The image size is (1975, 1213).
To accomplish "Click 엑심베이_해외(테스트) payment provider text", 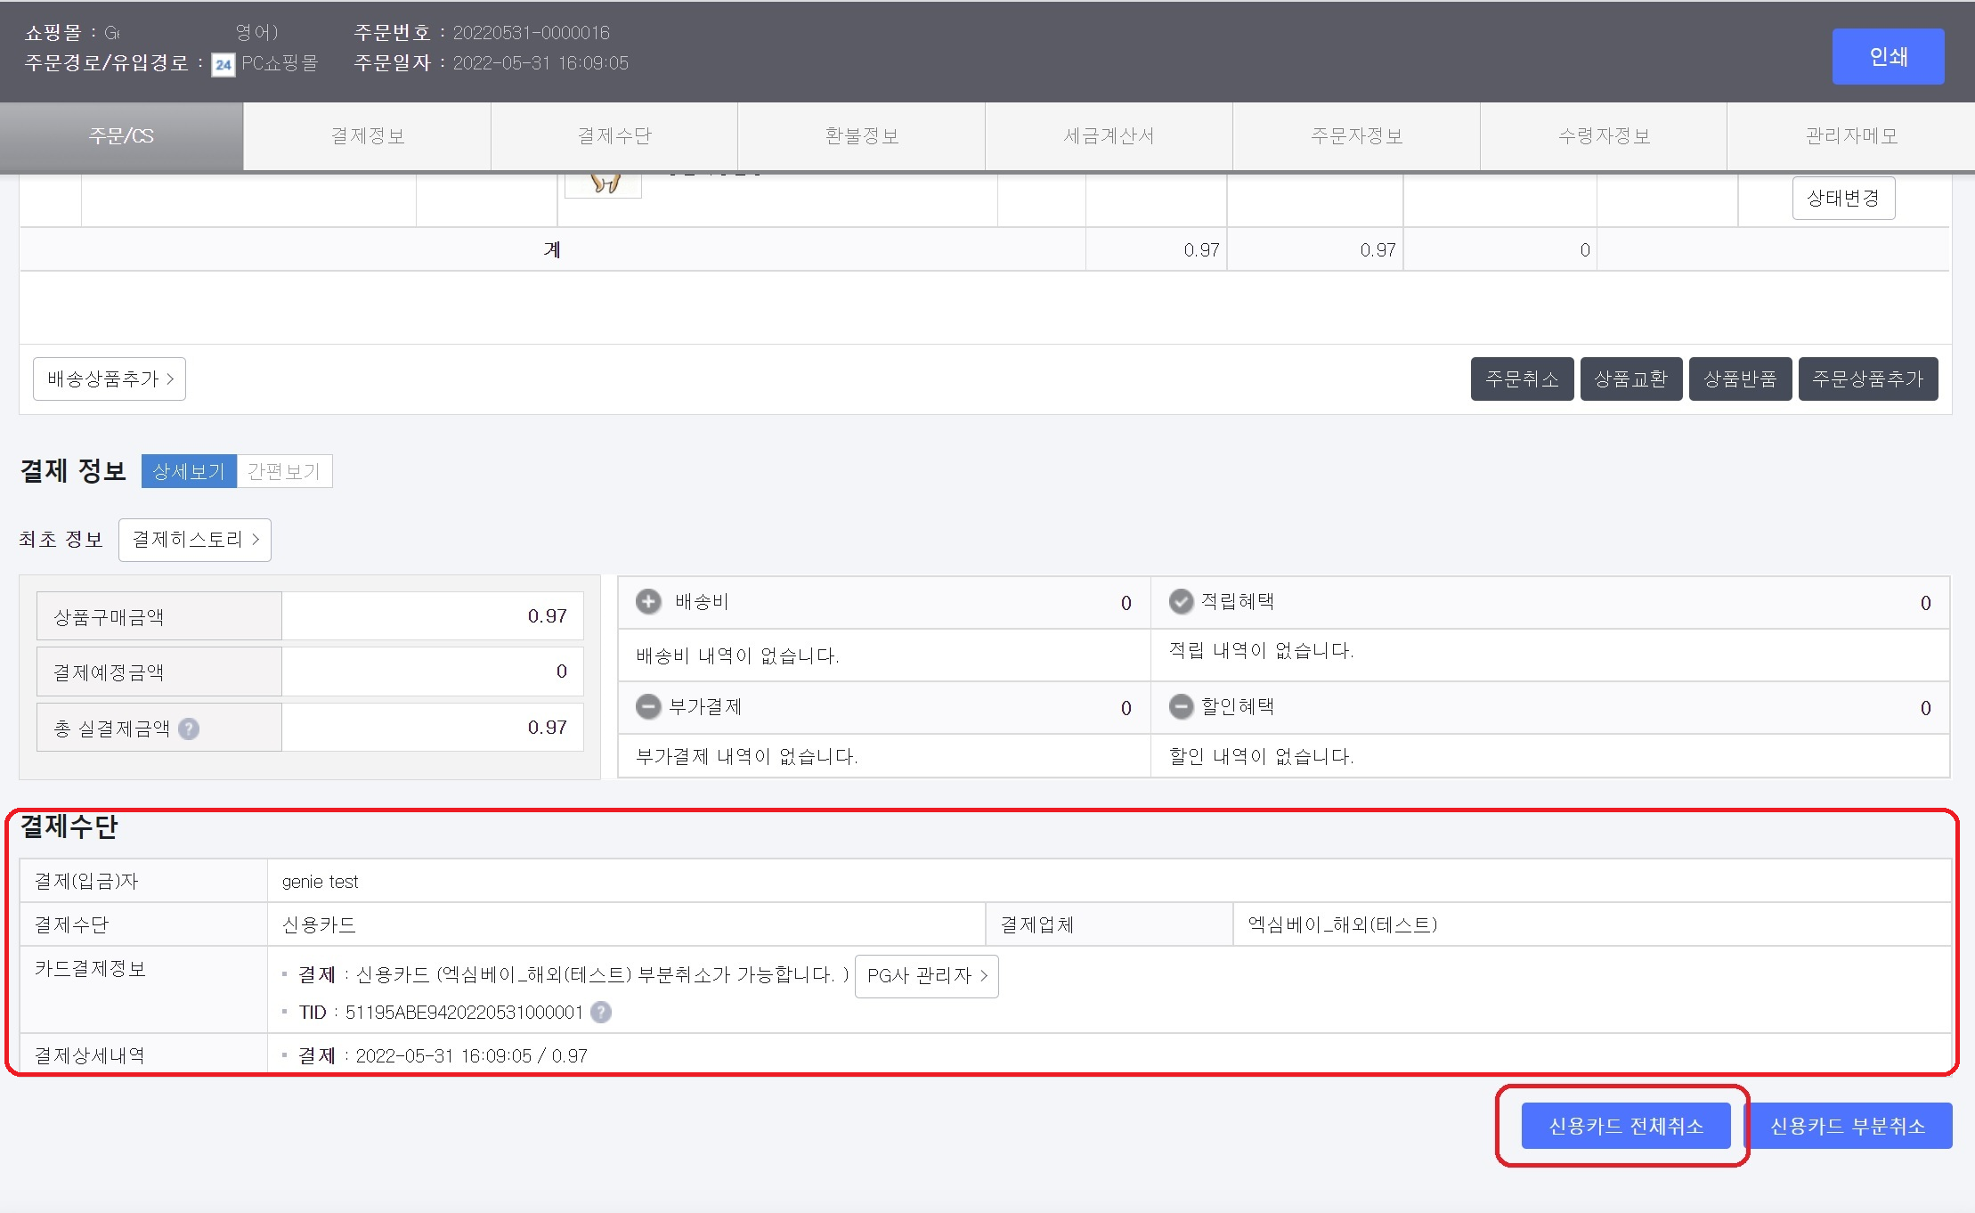I will point(1343,924).
